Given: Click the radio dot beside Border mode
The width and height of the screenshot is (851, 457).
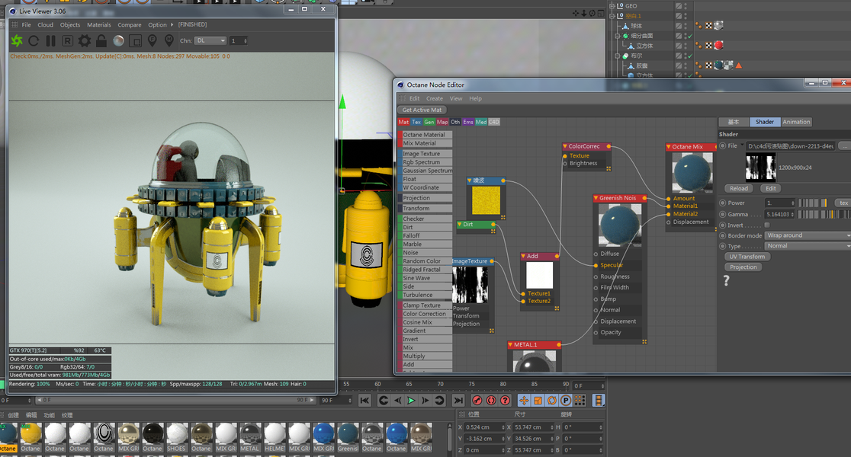Looking at the screenshot, I should (722, 236).
